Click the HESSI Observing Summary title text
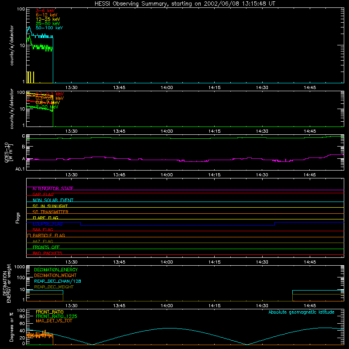The height and width of the screenshot is (349, 349). pos(185,4)
